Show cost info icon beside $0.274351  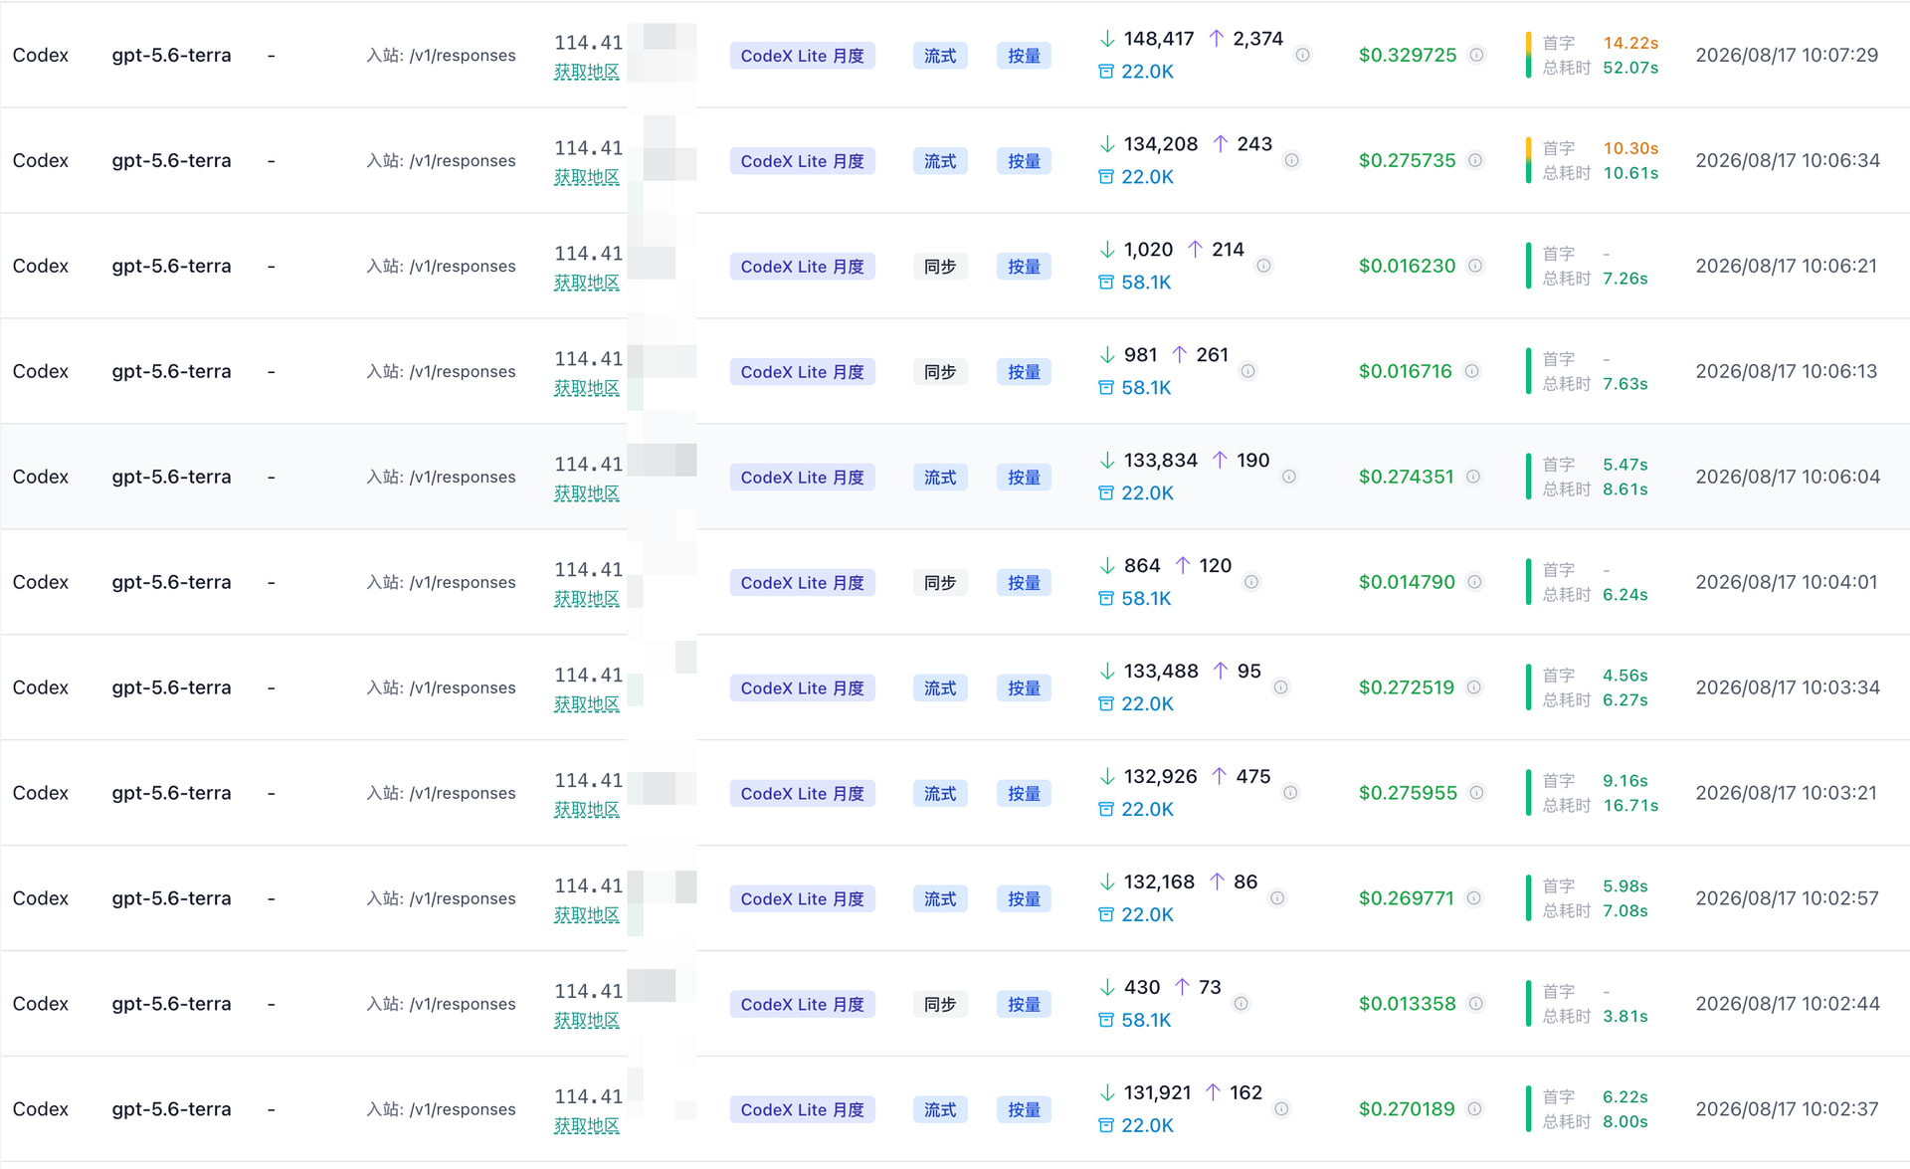pyautogui.click(x=1473, y=477)
